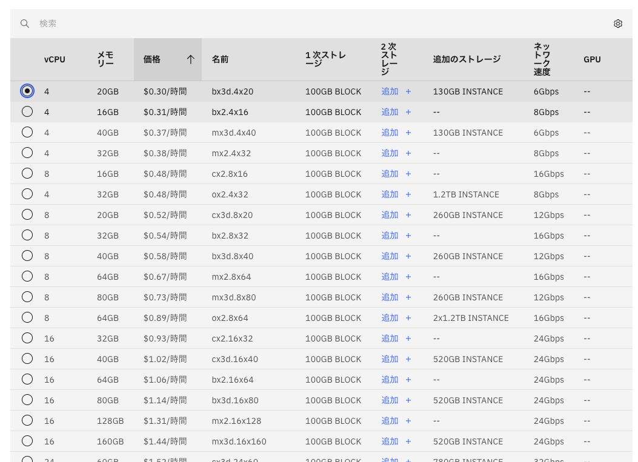Click 追加 link in bx2.16x64 row
The width and height of the screenshot is (638, 462).
[390, 380]
